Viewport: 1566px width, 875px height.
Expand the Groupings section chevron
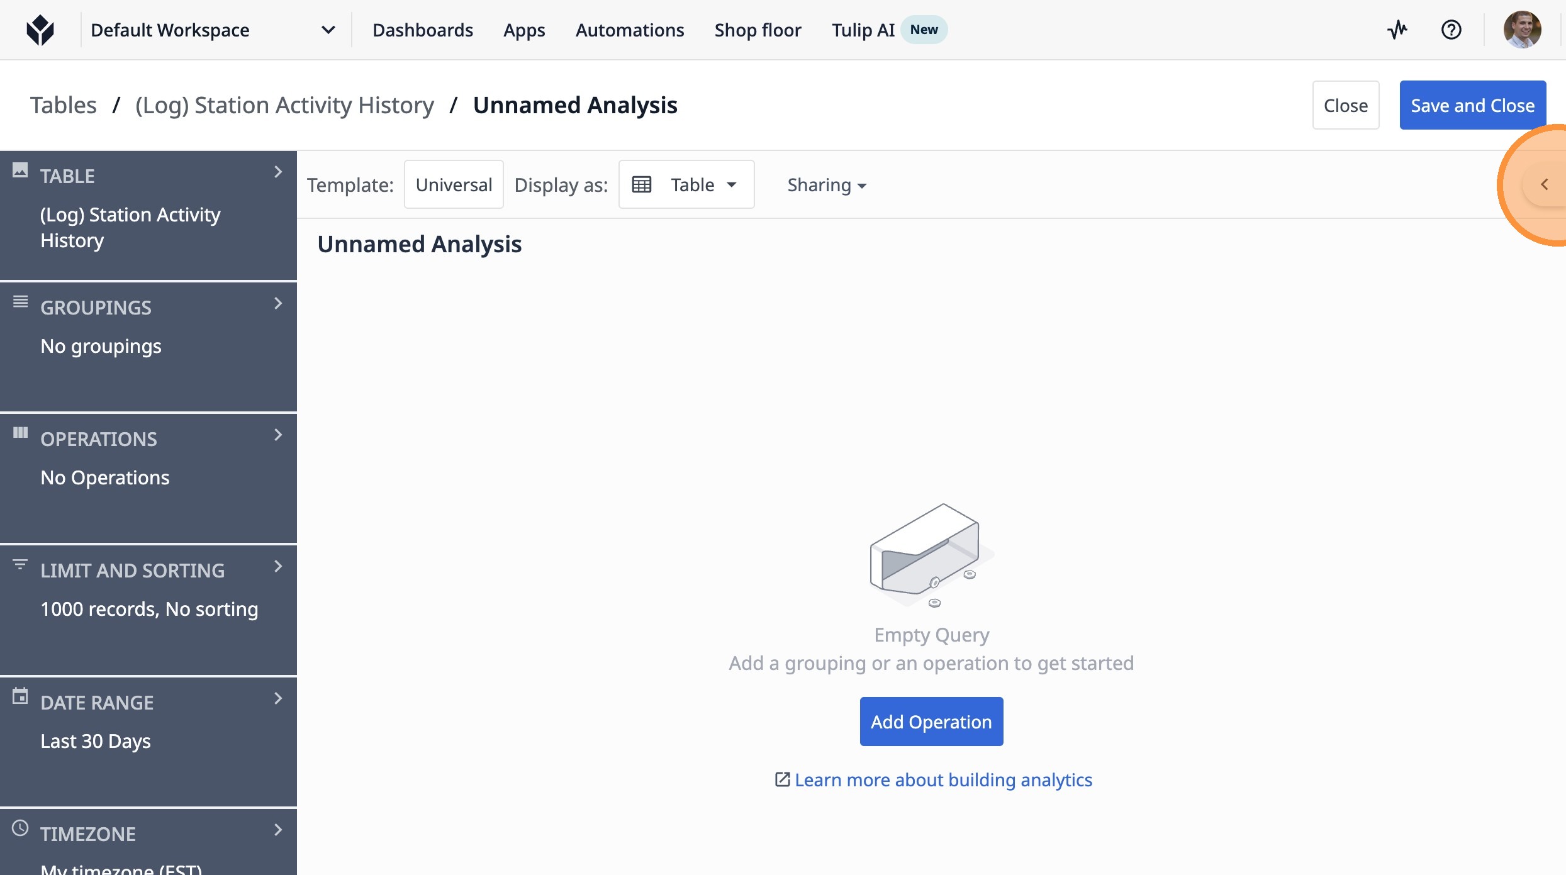point(278,304)
